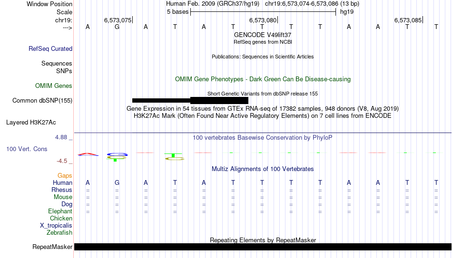Click the GENCODE V49lift37 track title
The image size is (452, 258).
[x=263, y=35]
